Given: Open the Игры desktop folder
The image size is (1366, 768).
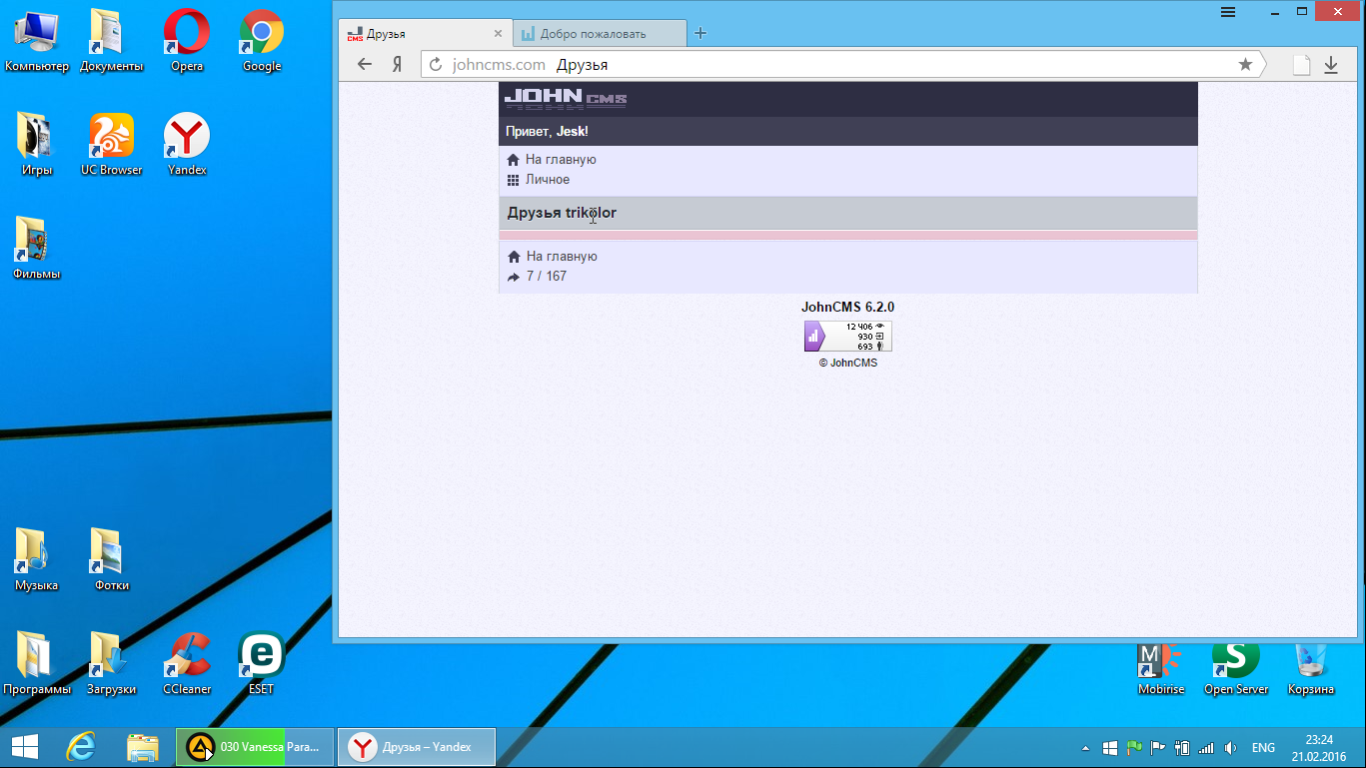Looking at the screenshot, I should click(37, 145).
